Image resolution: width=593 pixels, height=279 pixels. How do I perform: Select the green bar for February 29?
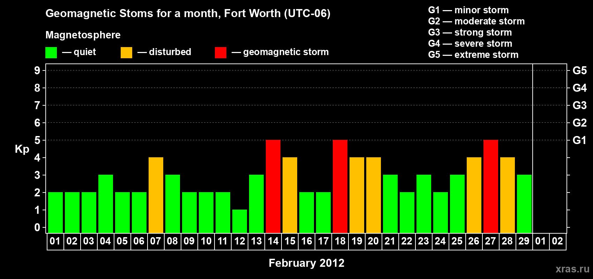pos(524,204)
